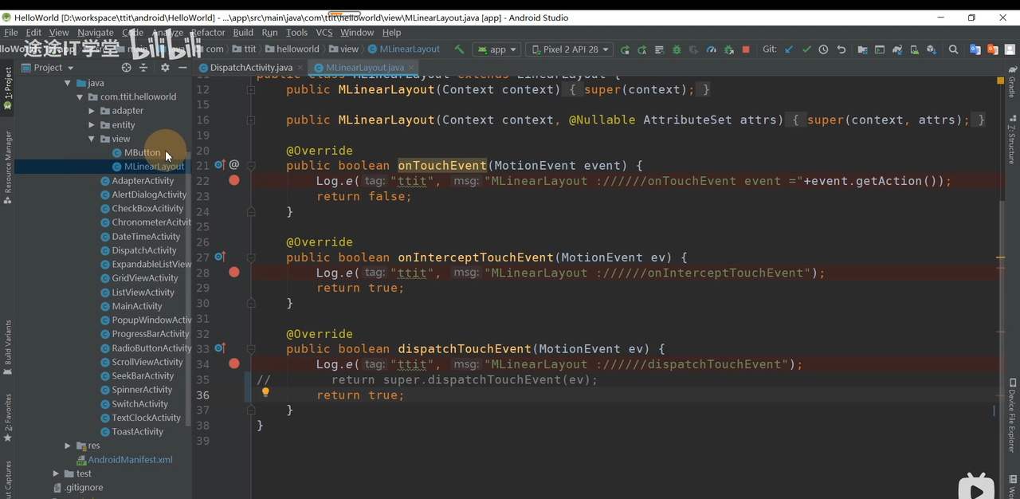Click the Debug app bug icon
Image resolution: width=1020 pixels, height=499 pixels.
677,49
